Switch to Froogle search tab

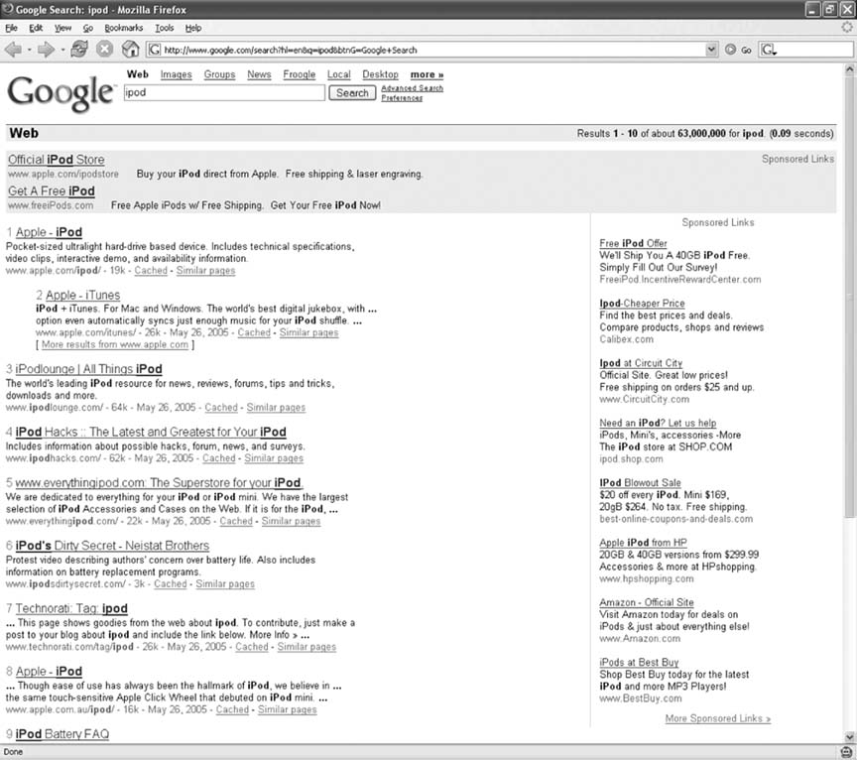tap(299, 74)
